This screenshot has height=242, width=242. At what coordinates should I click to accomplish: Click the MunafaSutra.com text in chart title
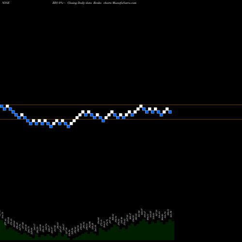(124, 3)
